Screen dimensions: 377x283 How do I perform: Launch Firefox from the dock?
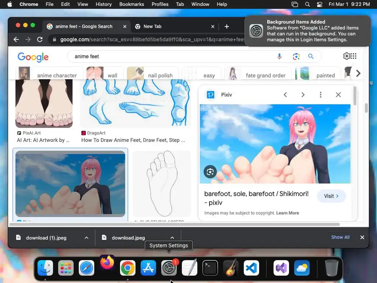[107, 262]
